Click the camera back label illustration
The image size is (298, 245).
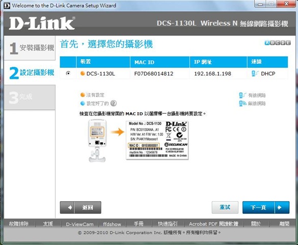[x=157, y=140]
